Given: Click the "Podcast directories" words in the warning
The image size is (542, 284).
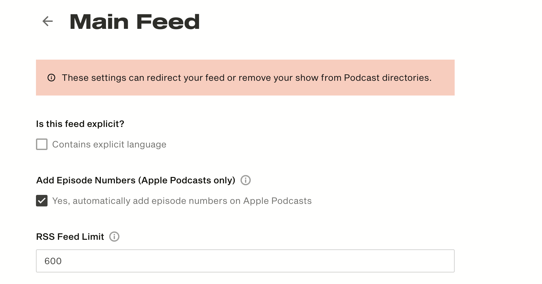Looking at the screenshot, I should pos(388,78).
